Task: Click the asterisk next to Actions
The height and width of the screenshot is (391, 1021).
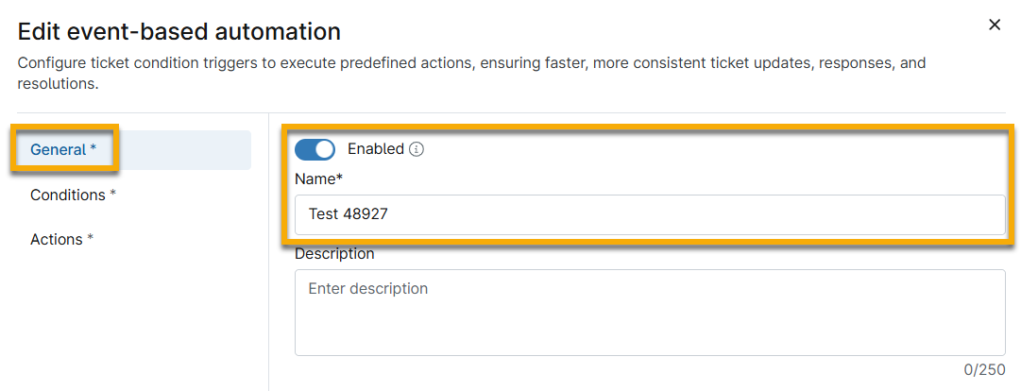Action: pos(91,238)
